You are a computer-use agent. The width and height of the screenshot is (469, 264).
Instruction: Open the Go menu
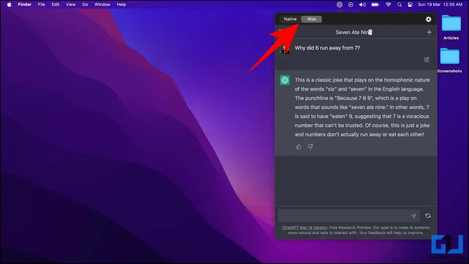pyautogui.click(x=85, y=4)
